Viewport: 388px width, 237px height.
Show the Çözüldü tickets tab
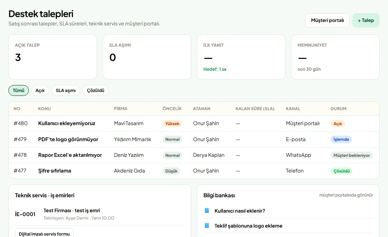[96, 91]
